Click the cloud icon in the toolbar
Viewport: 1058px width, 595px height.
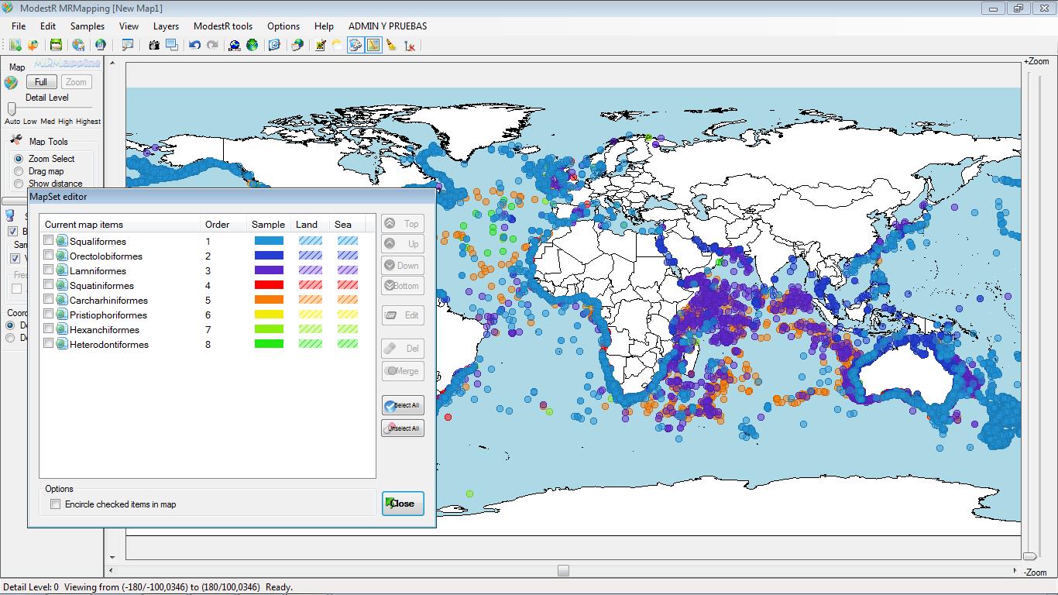point(337,46)
